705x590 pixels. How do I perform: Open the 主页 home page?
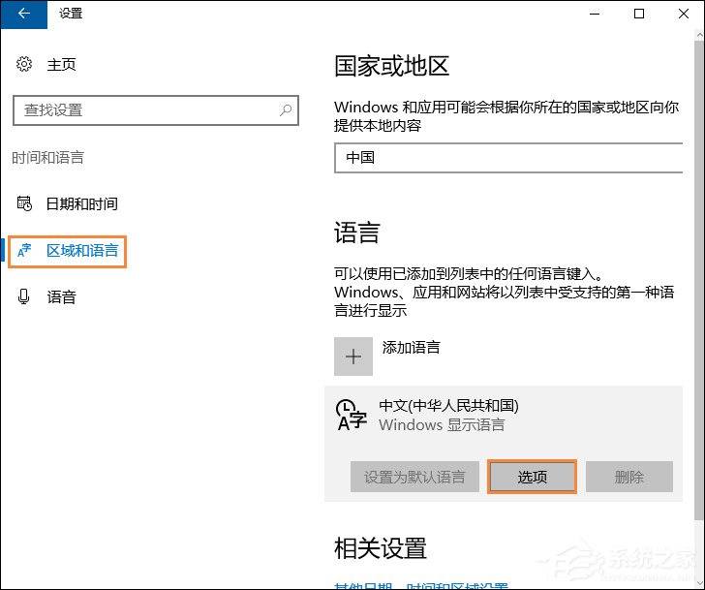tap(61, 64)
